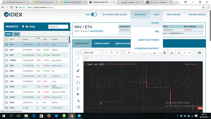Switch to the PRICE CHART tab
This screenshot has width=211, height=119.
point(82,43)
